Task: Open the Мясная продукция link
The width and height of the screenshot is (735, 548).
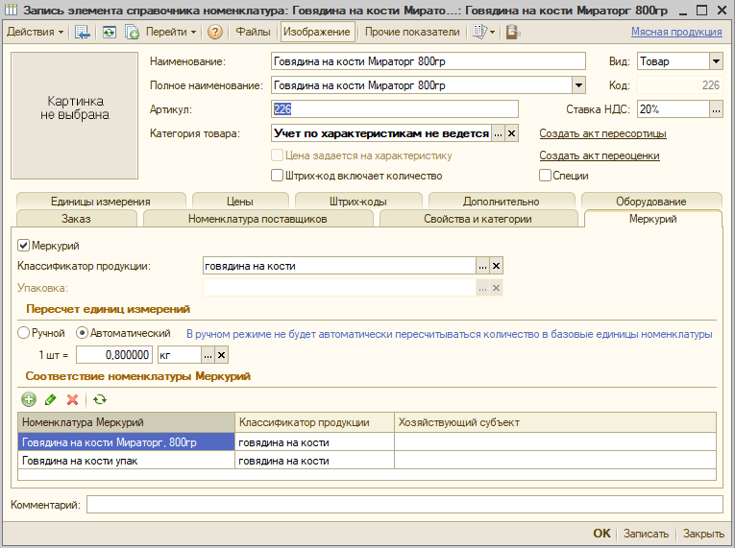Action: 676,32
